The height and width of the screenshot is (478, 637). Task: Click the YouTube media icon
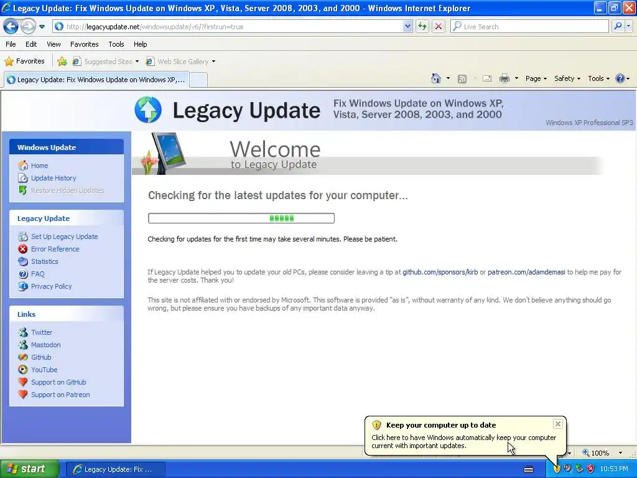click(23, 370)
